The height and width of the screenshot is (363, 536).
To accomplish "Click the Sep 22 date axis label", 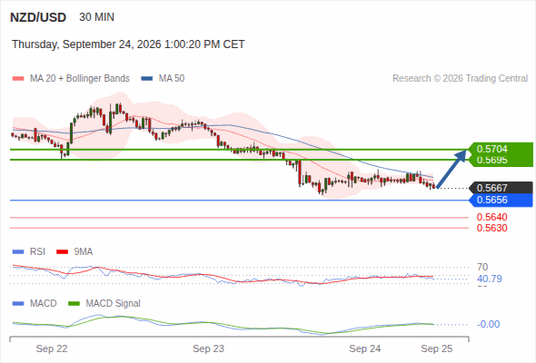I will click(52, 349).
